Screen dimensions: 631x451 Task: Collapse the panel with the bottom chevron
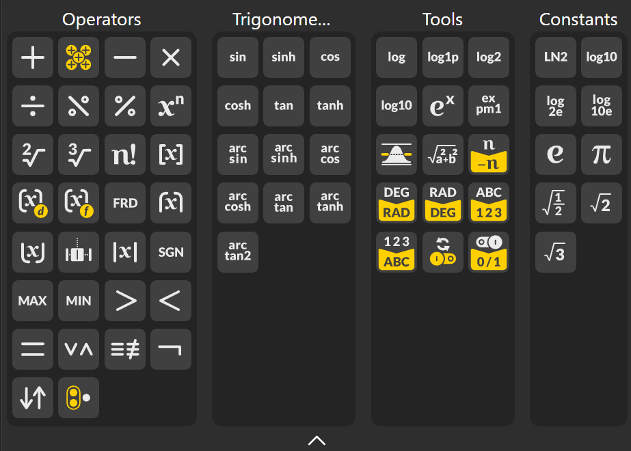click(317, 440)
